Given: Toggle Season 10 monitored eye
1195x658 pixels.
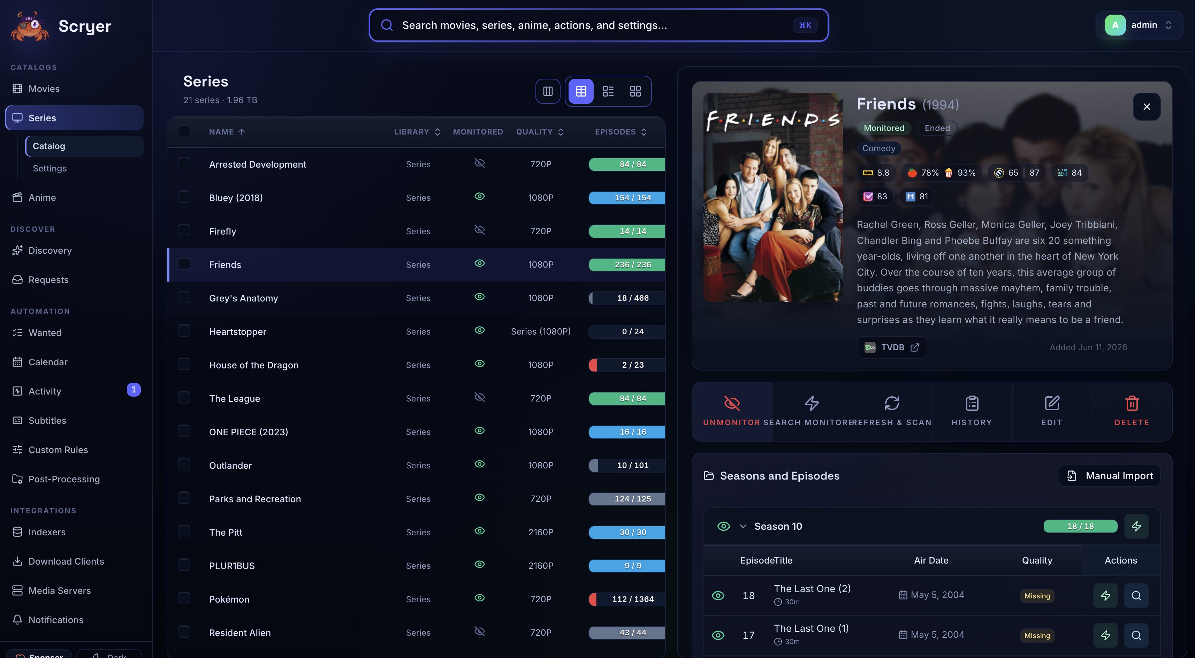Looking at the screenshot, I should (x=723, y=526).
